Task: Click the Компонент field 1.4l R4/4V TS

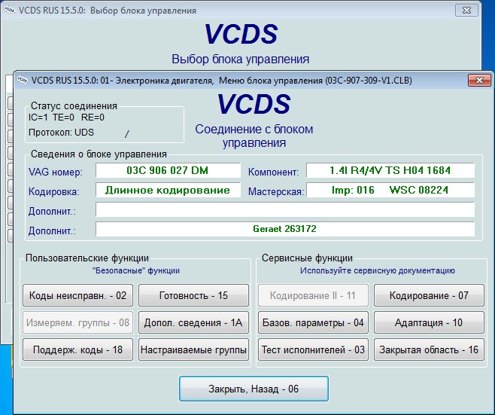Action: click(x=390, y=171)
